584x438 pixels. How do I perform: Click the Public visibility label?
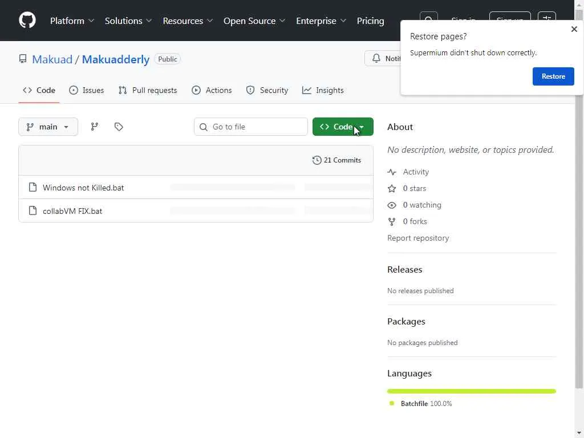(x=167, y=59)
